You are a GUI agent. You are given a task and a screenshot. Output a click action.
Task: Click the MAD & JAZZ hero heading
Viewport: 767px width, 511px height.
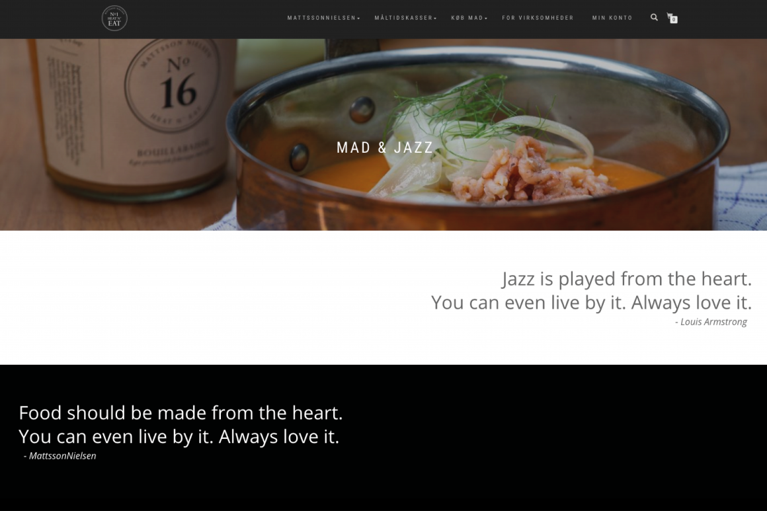point(385,147)
